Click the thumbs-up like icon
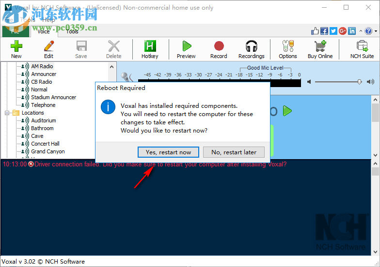 tap(315, 31)
